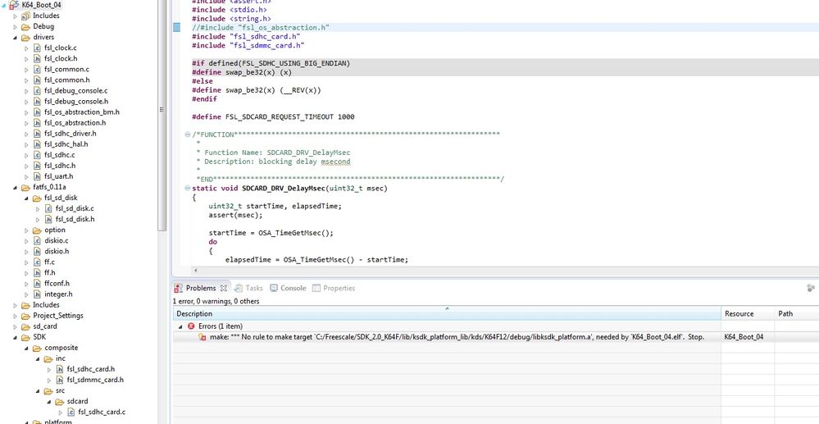The width and height of the screenshot is (819, 424).
Task: Click the Debug folder icon
Action: pos(25,27)
